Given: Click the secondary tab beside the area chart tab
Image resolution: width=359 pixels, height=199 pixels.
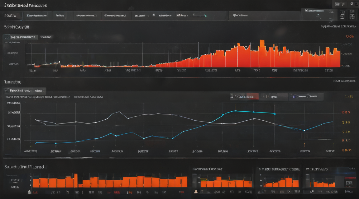Looking at the screenshot, I should [x=46, y=37].
